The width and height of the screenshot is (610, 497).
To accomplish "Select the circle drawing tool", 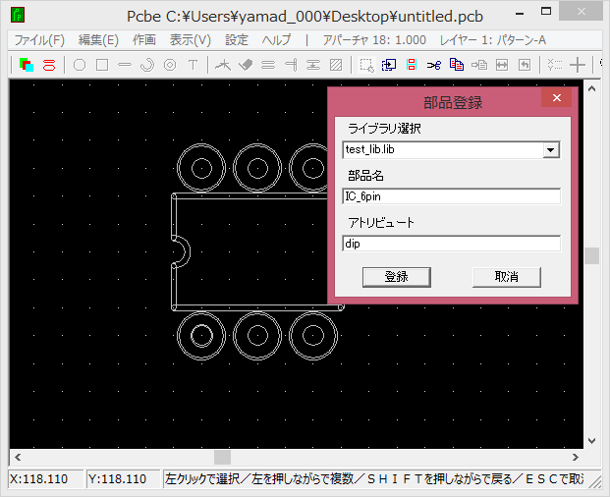I will pos(80,65).
